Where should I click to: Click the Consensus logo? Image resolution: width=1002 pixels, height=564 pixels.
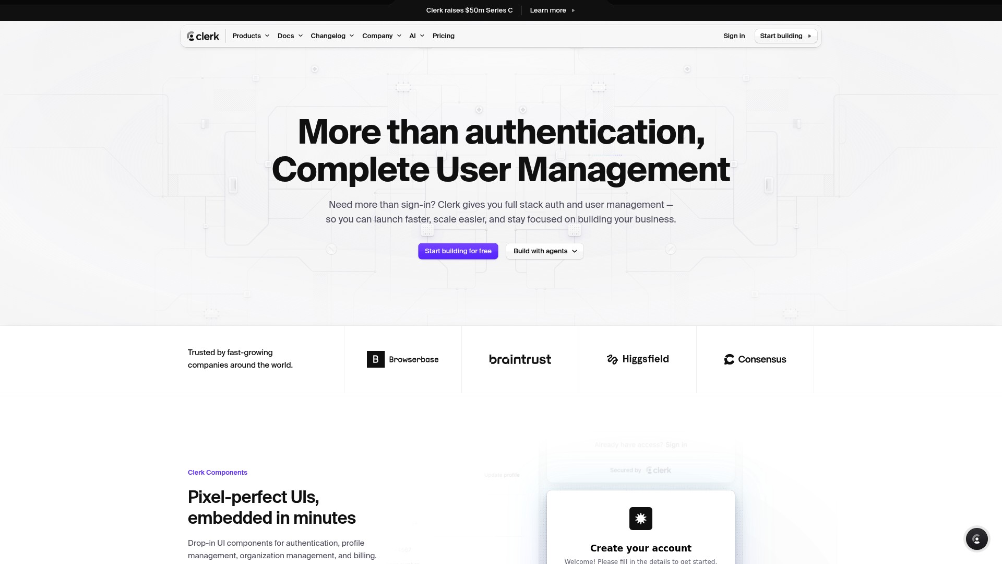[x=755, y=359]
